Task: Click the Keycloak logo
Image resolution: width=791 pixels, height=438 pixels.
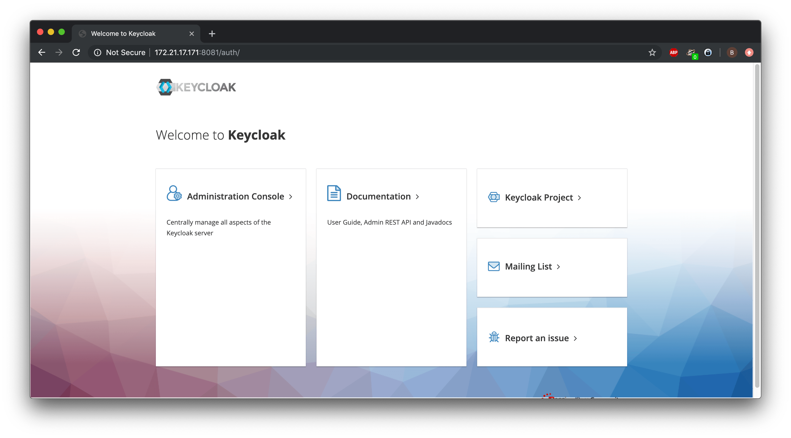Action: coord(195,87)
